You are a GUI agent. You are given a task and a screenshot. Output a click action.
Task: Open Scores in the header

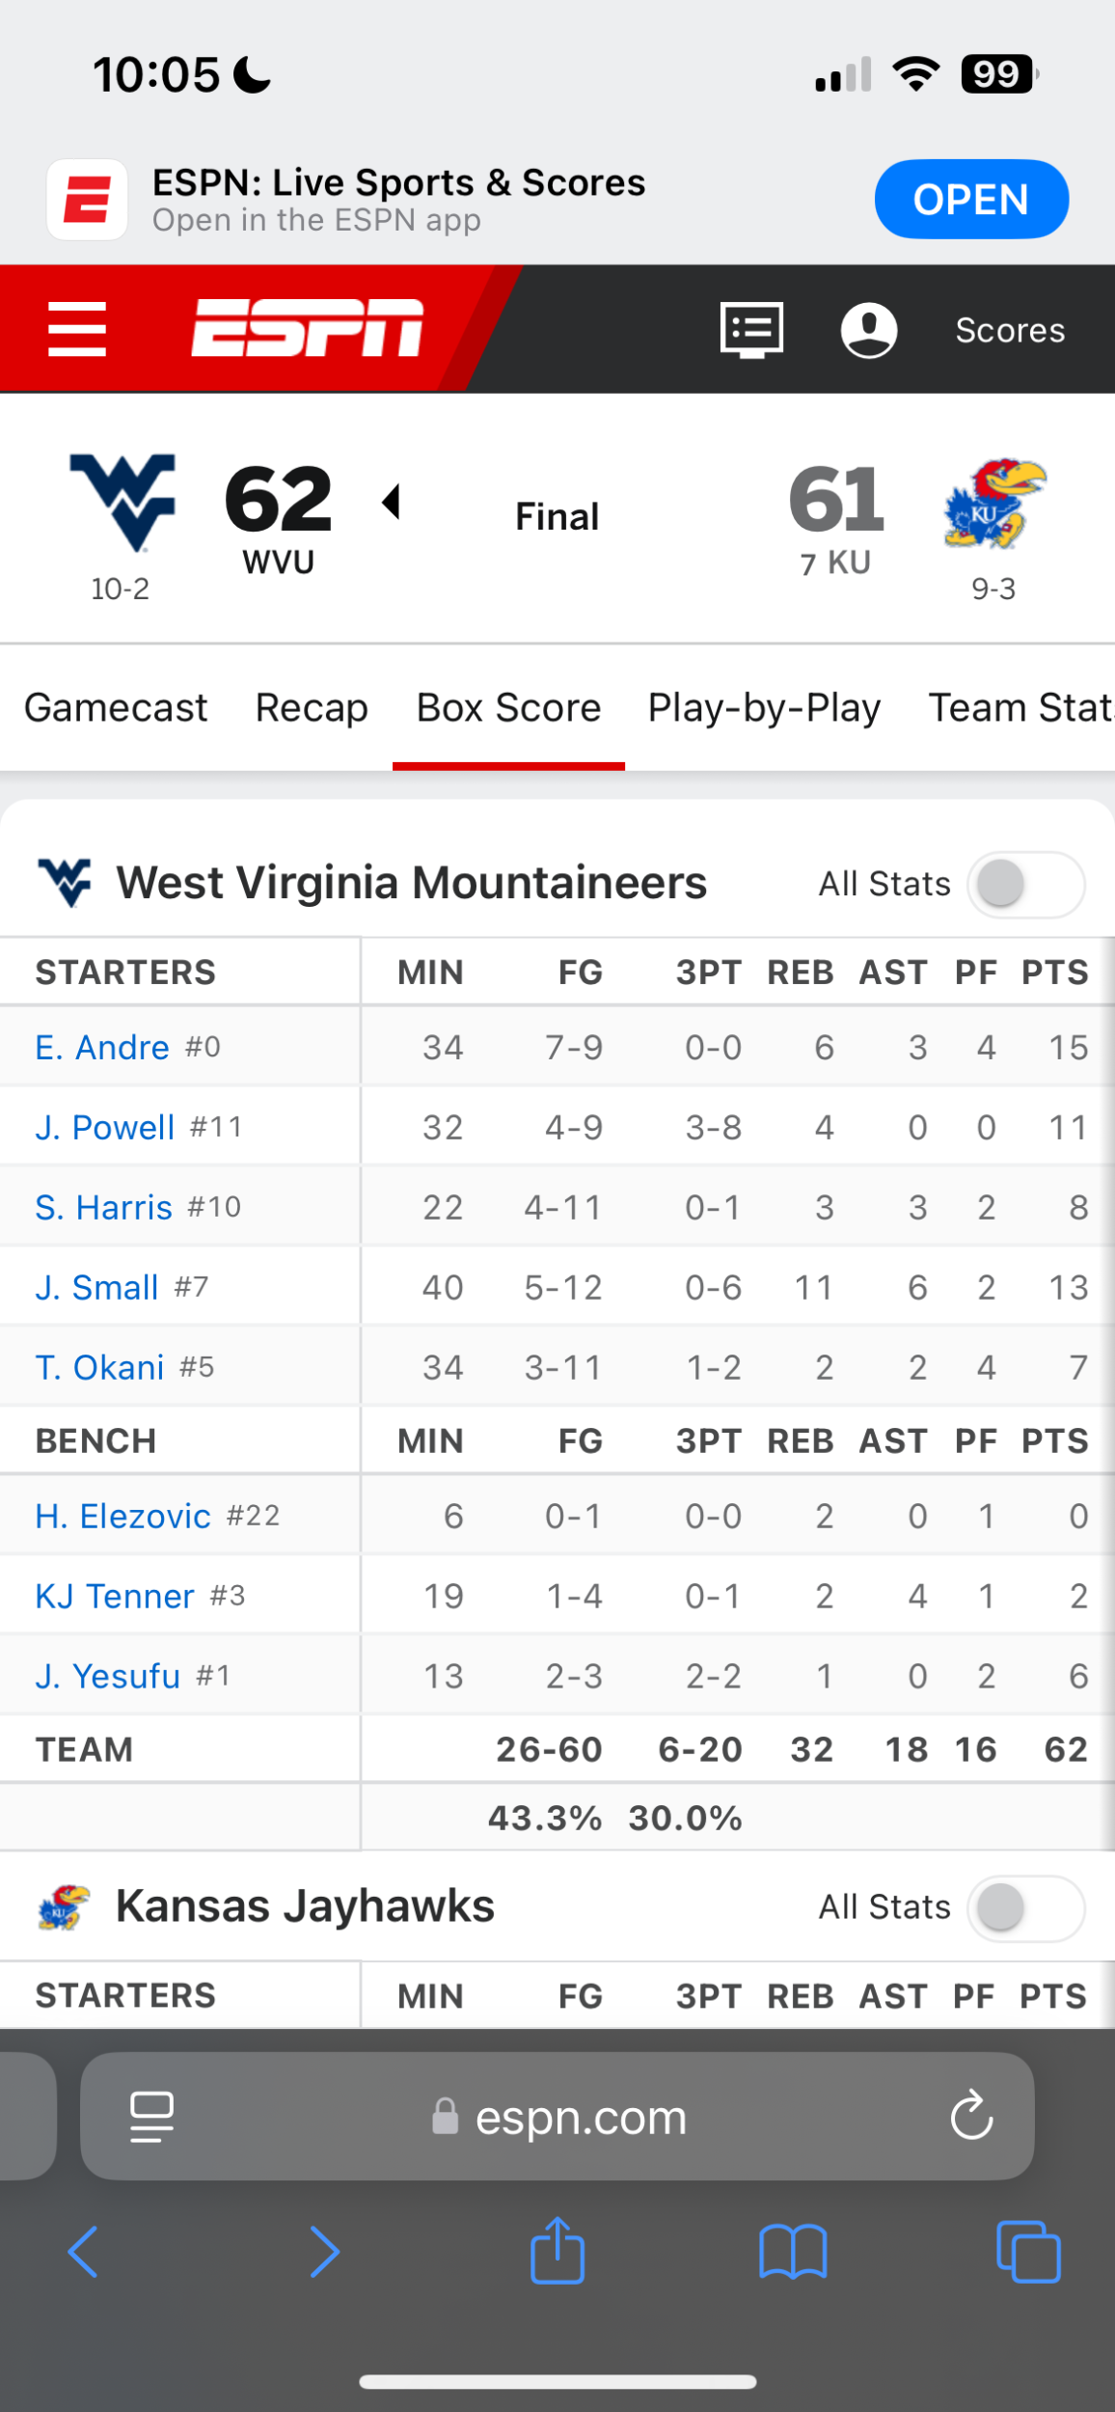[1010, 330]
